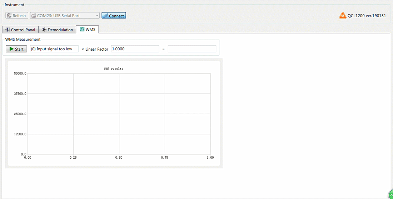
Task: Select the WMS tab
Action: click(x=88, y=30)
